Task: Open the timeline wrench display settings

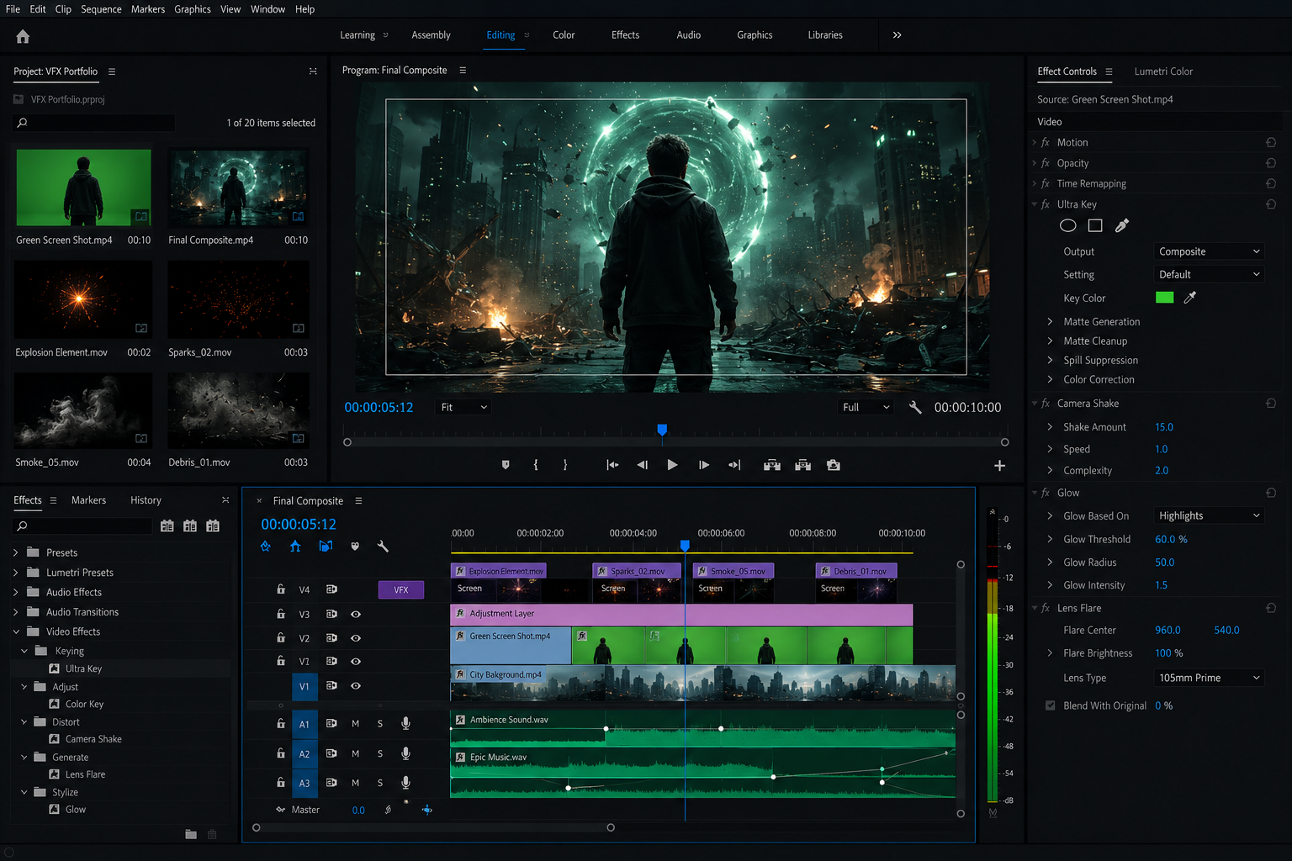Action: [x=383, y=547]
